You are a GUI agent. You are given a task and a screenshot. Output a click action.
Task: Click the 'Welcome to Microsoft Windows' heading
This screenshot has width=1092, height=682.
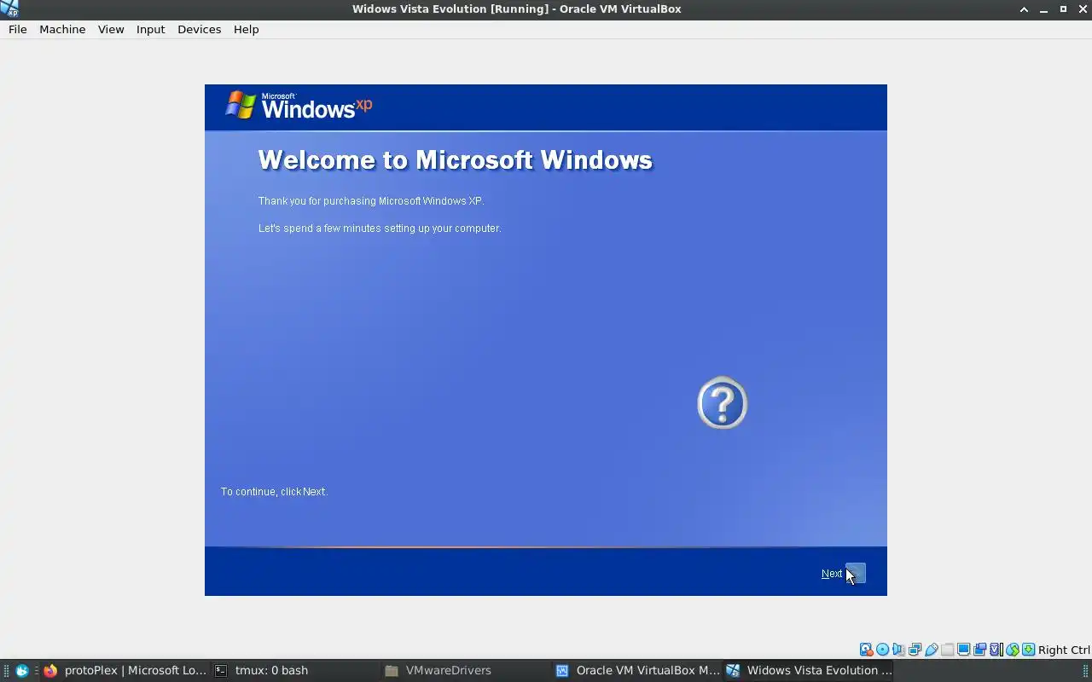456,160
